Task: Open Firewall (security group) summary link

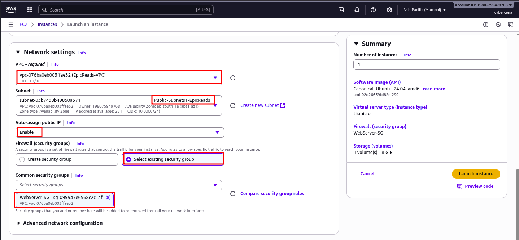Action: click(x=380, y=127)
